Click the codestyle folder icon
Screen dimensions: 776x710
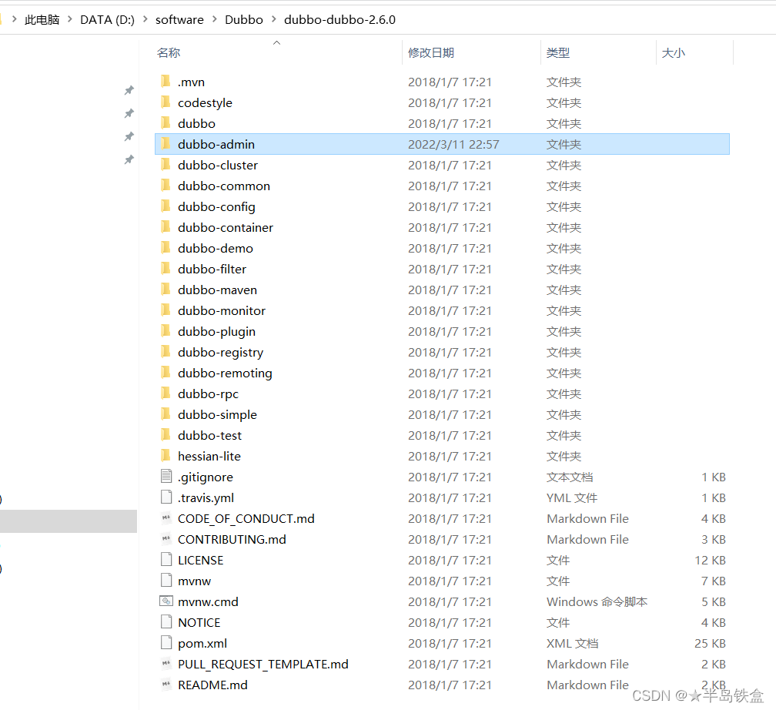click(166, 102)
